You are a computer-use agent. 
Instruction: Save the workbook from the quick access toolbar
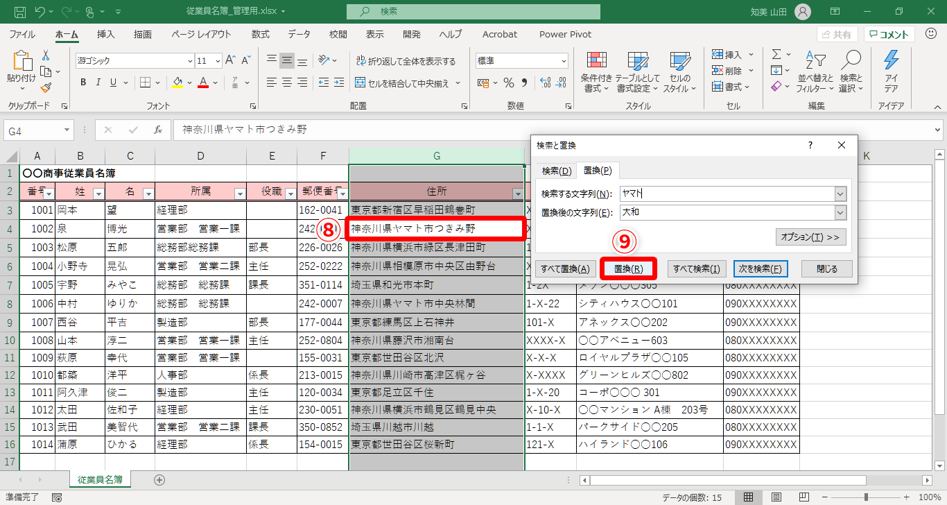pos(20,12)
